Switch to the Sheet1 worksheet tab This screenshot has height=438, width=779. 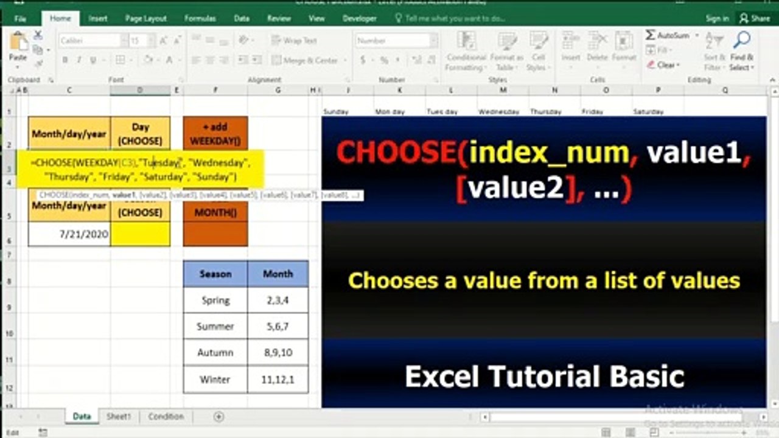[x=119, y=417]
